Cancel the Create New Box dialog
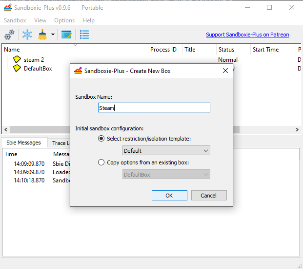303x269 pixels. pyautogui.click(x=209, y=196)
